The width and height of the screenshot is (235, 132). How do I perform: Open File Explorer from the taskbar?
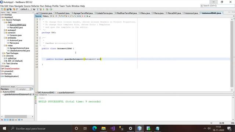pos(104,128)
